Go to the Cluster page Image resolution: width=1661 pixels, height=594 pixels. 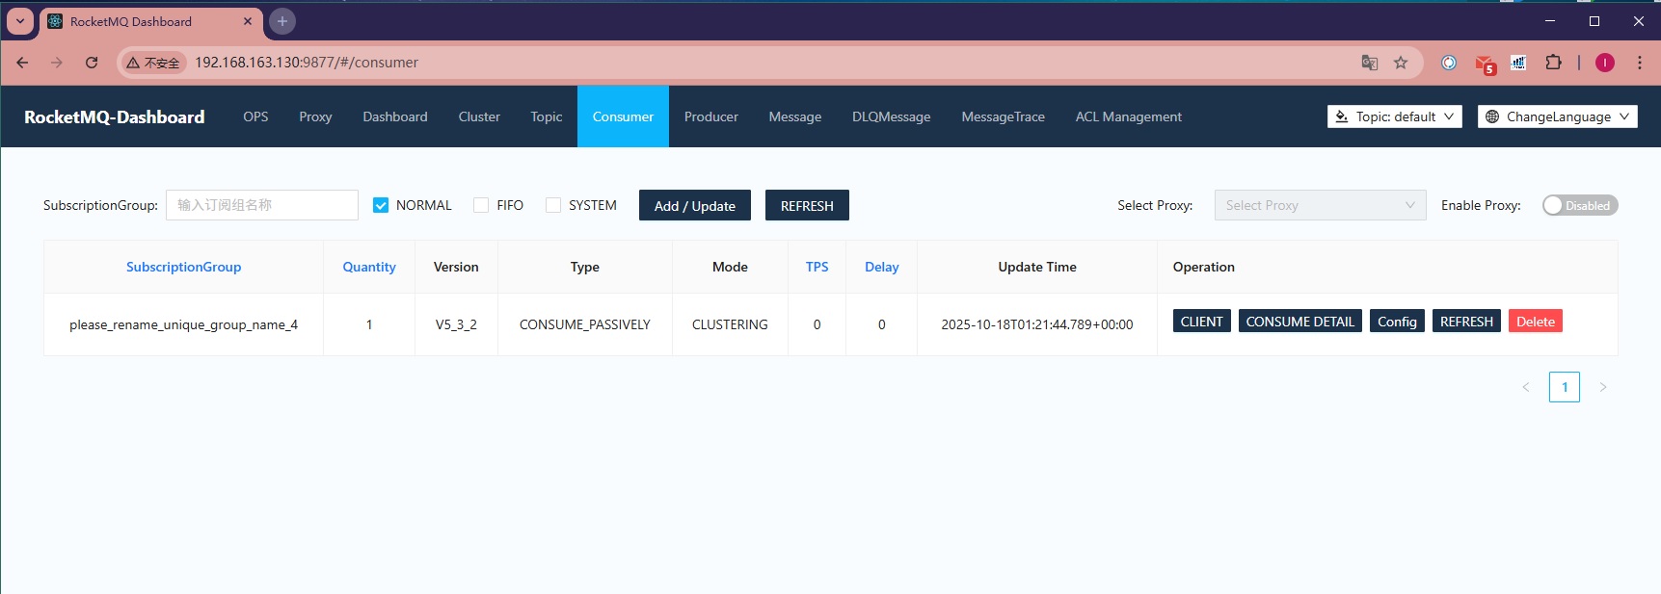(x=479, y=116)
